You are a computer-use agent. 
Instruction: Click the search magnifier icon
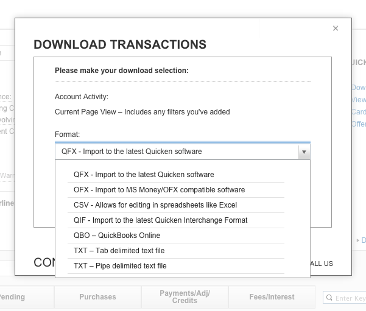point(329,298)
